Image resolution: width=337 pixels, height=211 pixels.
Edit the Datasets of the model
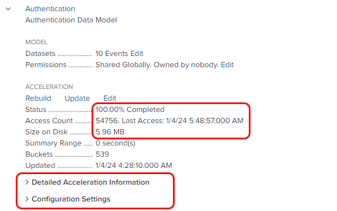(x=136, y=54)
